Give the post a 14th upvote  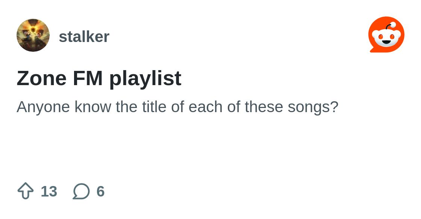click(26, 191)
